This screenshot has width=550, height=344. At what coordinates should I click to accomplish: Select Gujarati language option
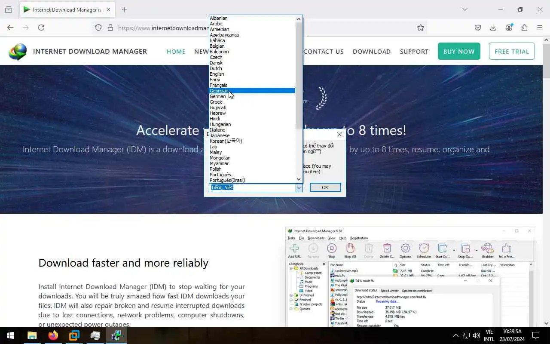click(x=252, y=107)
